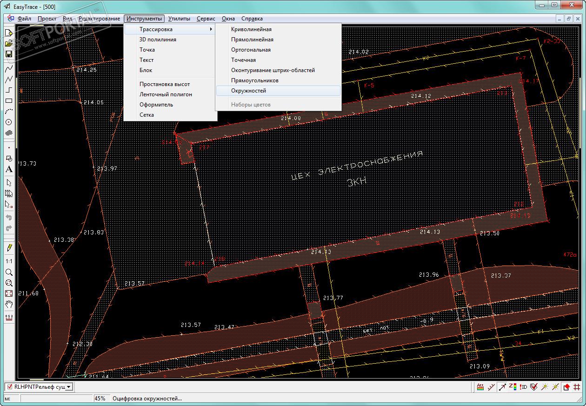The width and height of the screenshot is (586, 406).
Task: Select Ленточный полигон menu entry
Action: [x=166, y=94]
